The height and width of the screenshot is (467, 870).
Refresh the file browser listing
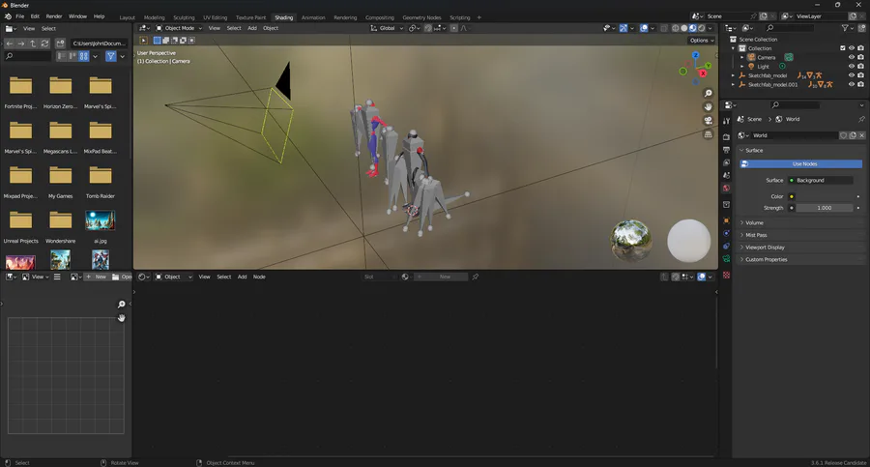coord(44,44)
